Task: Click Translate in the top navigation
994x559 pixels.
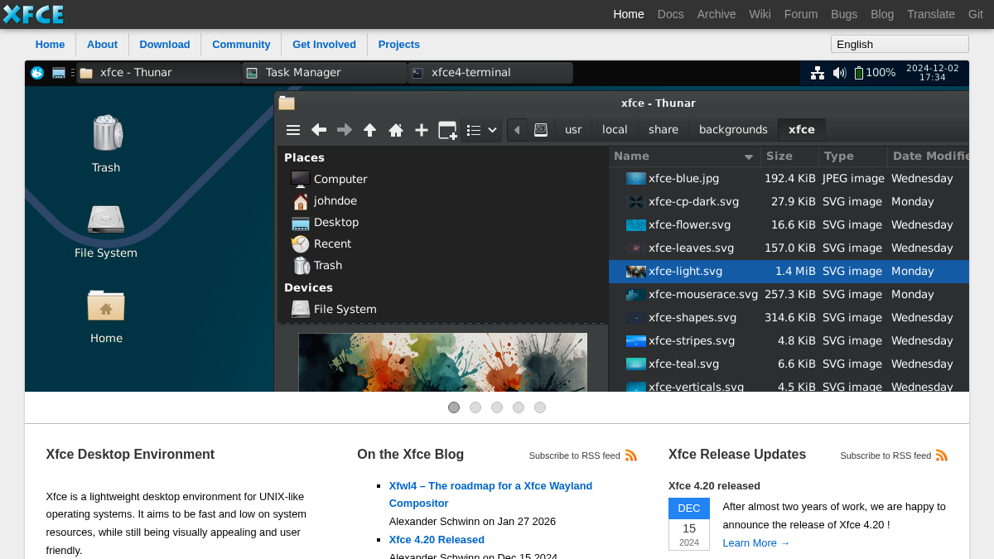Action: point(931,14)
